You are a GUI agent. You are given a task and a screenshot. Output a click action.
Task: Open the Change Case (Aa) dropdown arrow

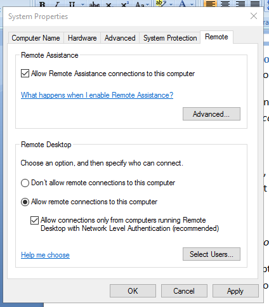pyautogui.click(x=148, y=4)
